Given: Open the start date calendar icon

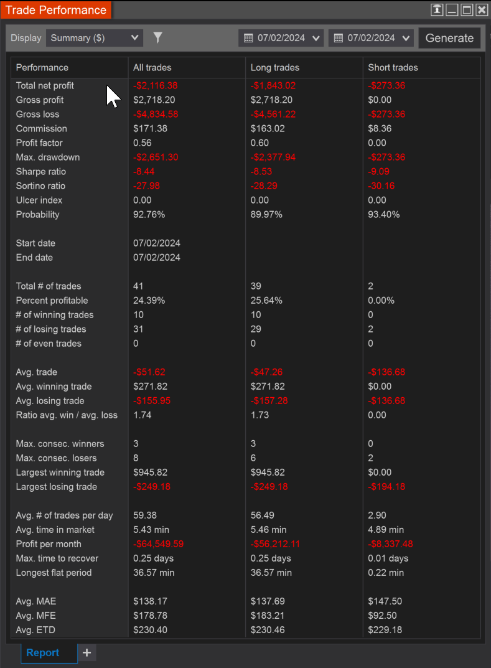Looking at the screenshot, I should click(248, 39).
